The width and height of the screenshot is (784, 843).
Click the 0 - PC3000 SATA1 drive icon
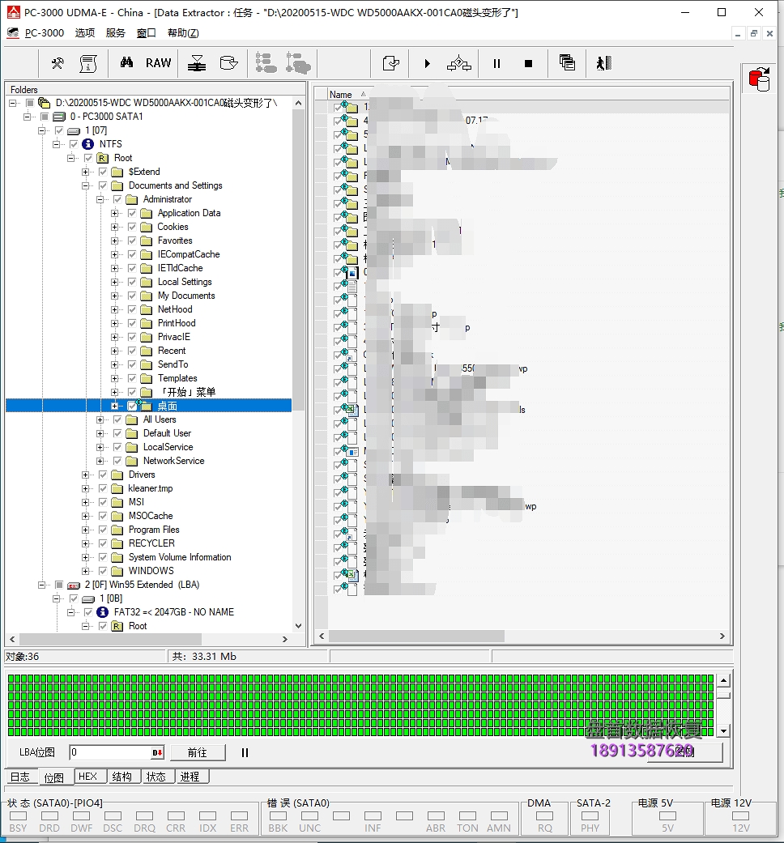tap(59, 117)
